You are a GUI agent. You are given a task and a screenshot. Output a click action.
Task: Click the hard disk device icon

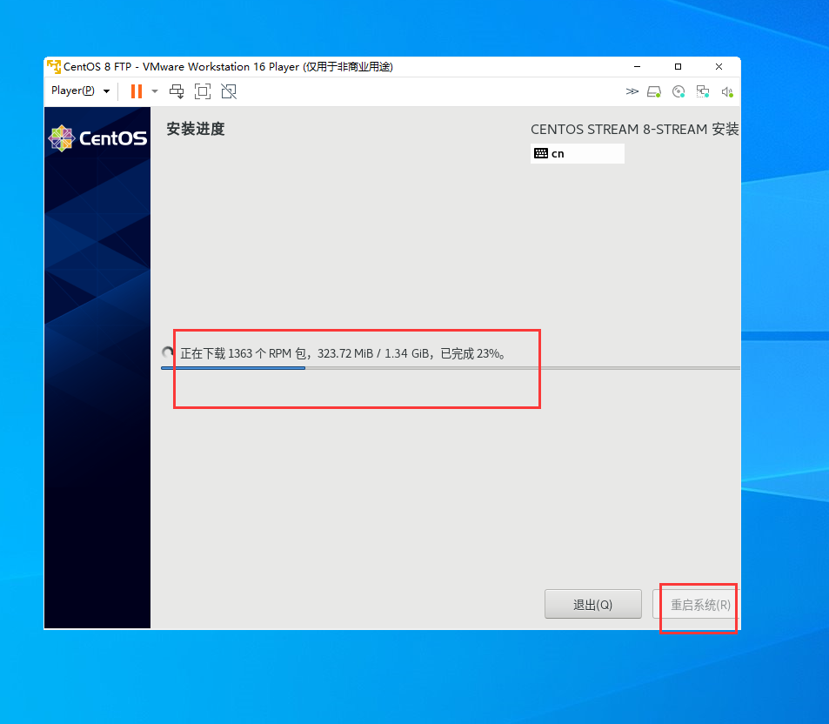click(654, 92)
